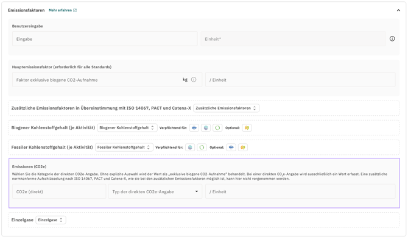Click external link icon beside Mehr erfahren
Viewport: 408px width, 239px height.
click(x=75, y=10)
